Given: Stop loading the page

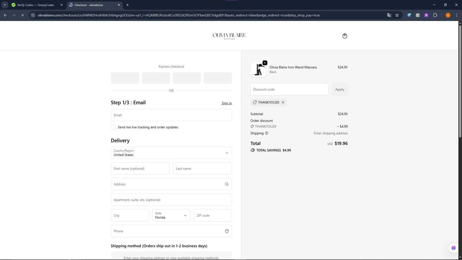Looking at the screenshot, I should click(22, 15).
